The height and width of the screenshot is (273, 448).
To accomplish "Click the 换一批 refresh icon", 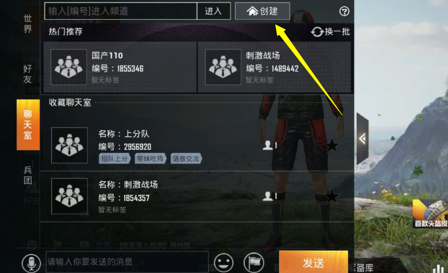I will [317, 31].
